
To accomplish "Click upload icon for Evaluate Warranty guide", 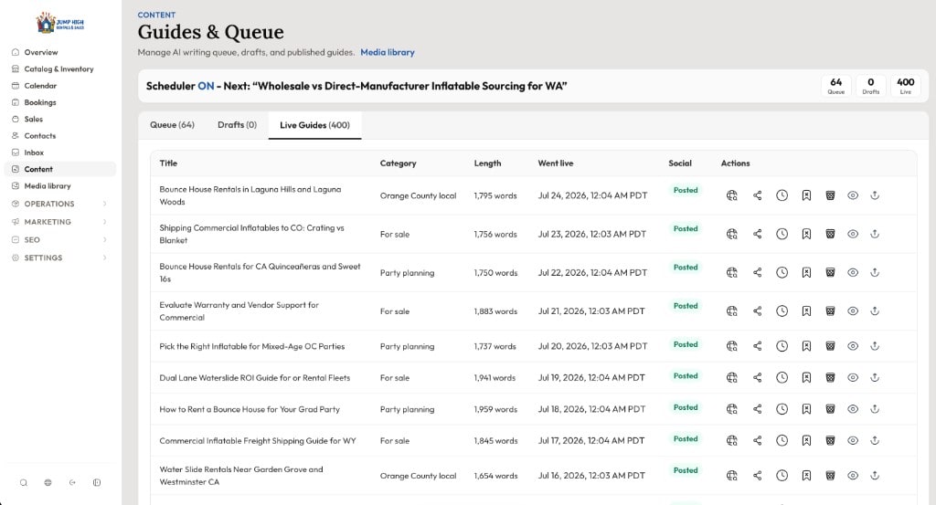I will tap(875, 311).
